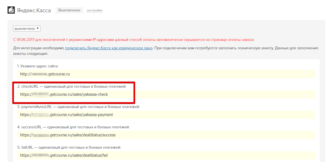Select the yakassa-payment URL field
This screenshot has width=328, height=162.
(x=166, y=115)
